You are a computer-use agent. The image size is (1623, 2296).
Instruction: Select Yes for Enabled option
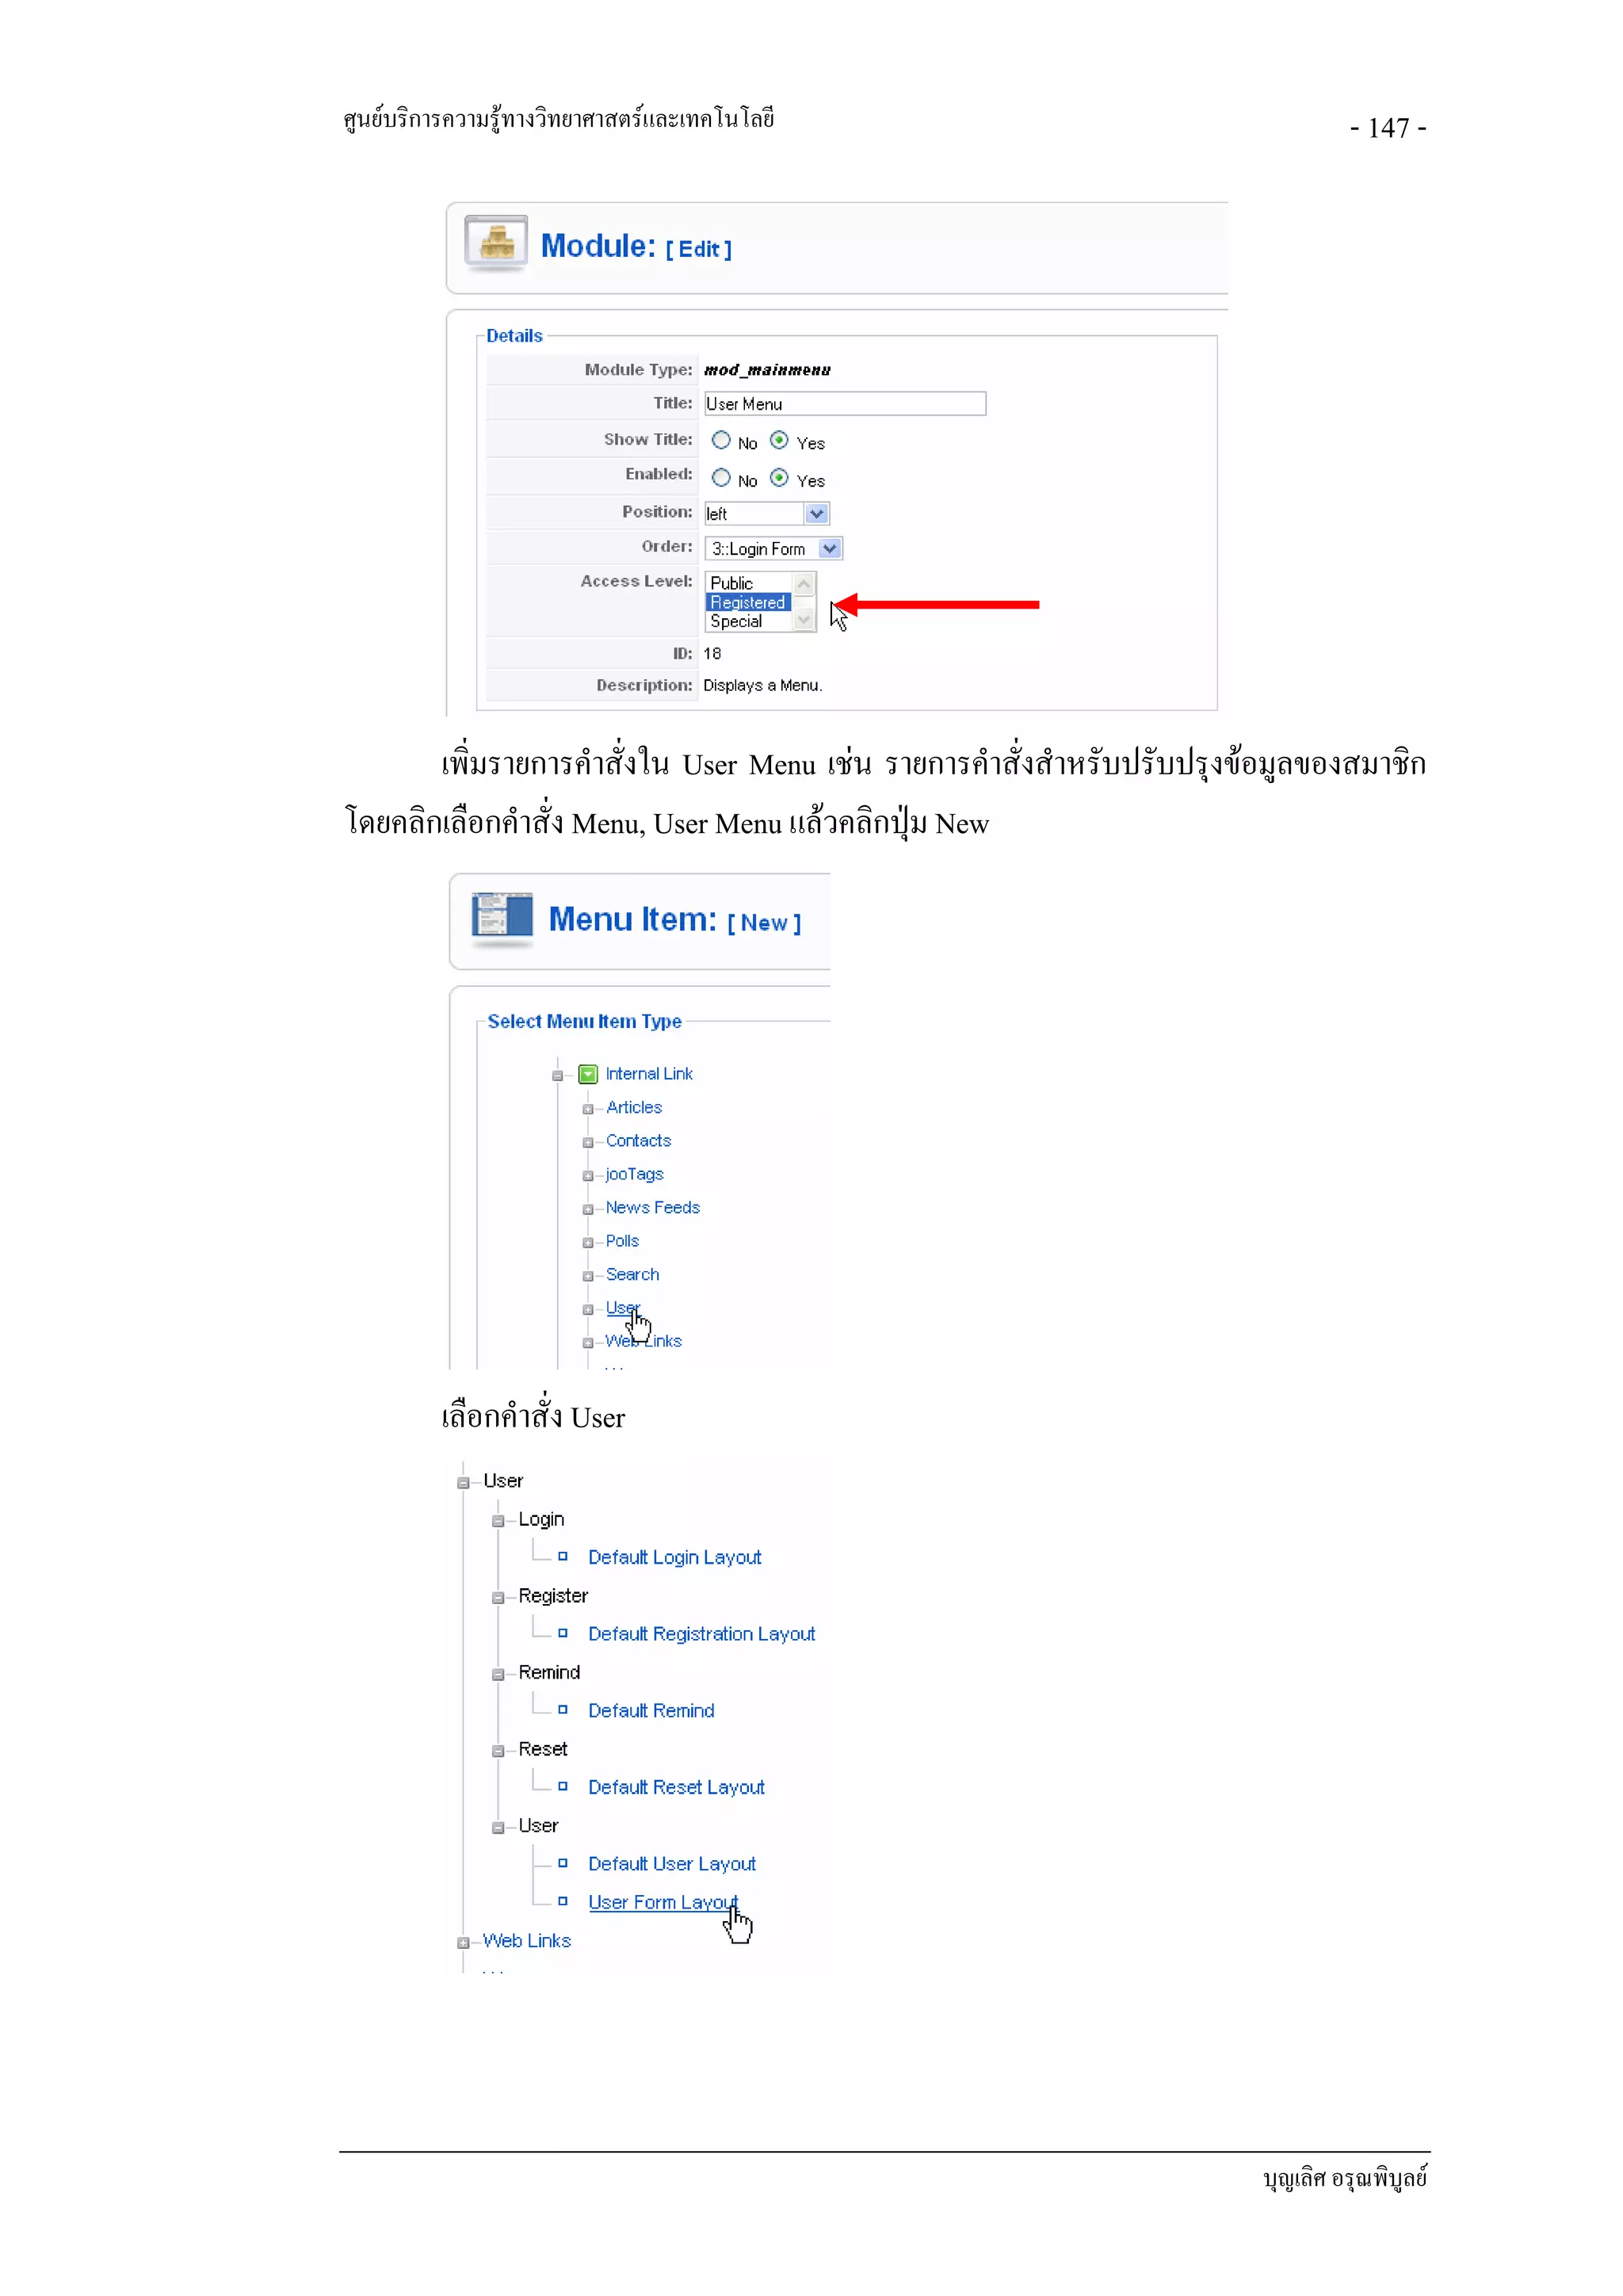pyautogui.click(x=779, y=478)
